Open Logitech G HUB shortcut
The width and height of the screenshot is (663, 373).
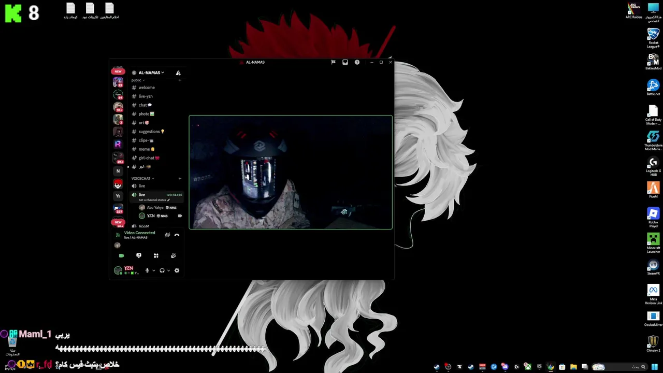point(653,167)
